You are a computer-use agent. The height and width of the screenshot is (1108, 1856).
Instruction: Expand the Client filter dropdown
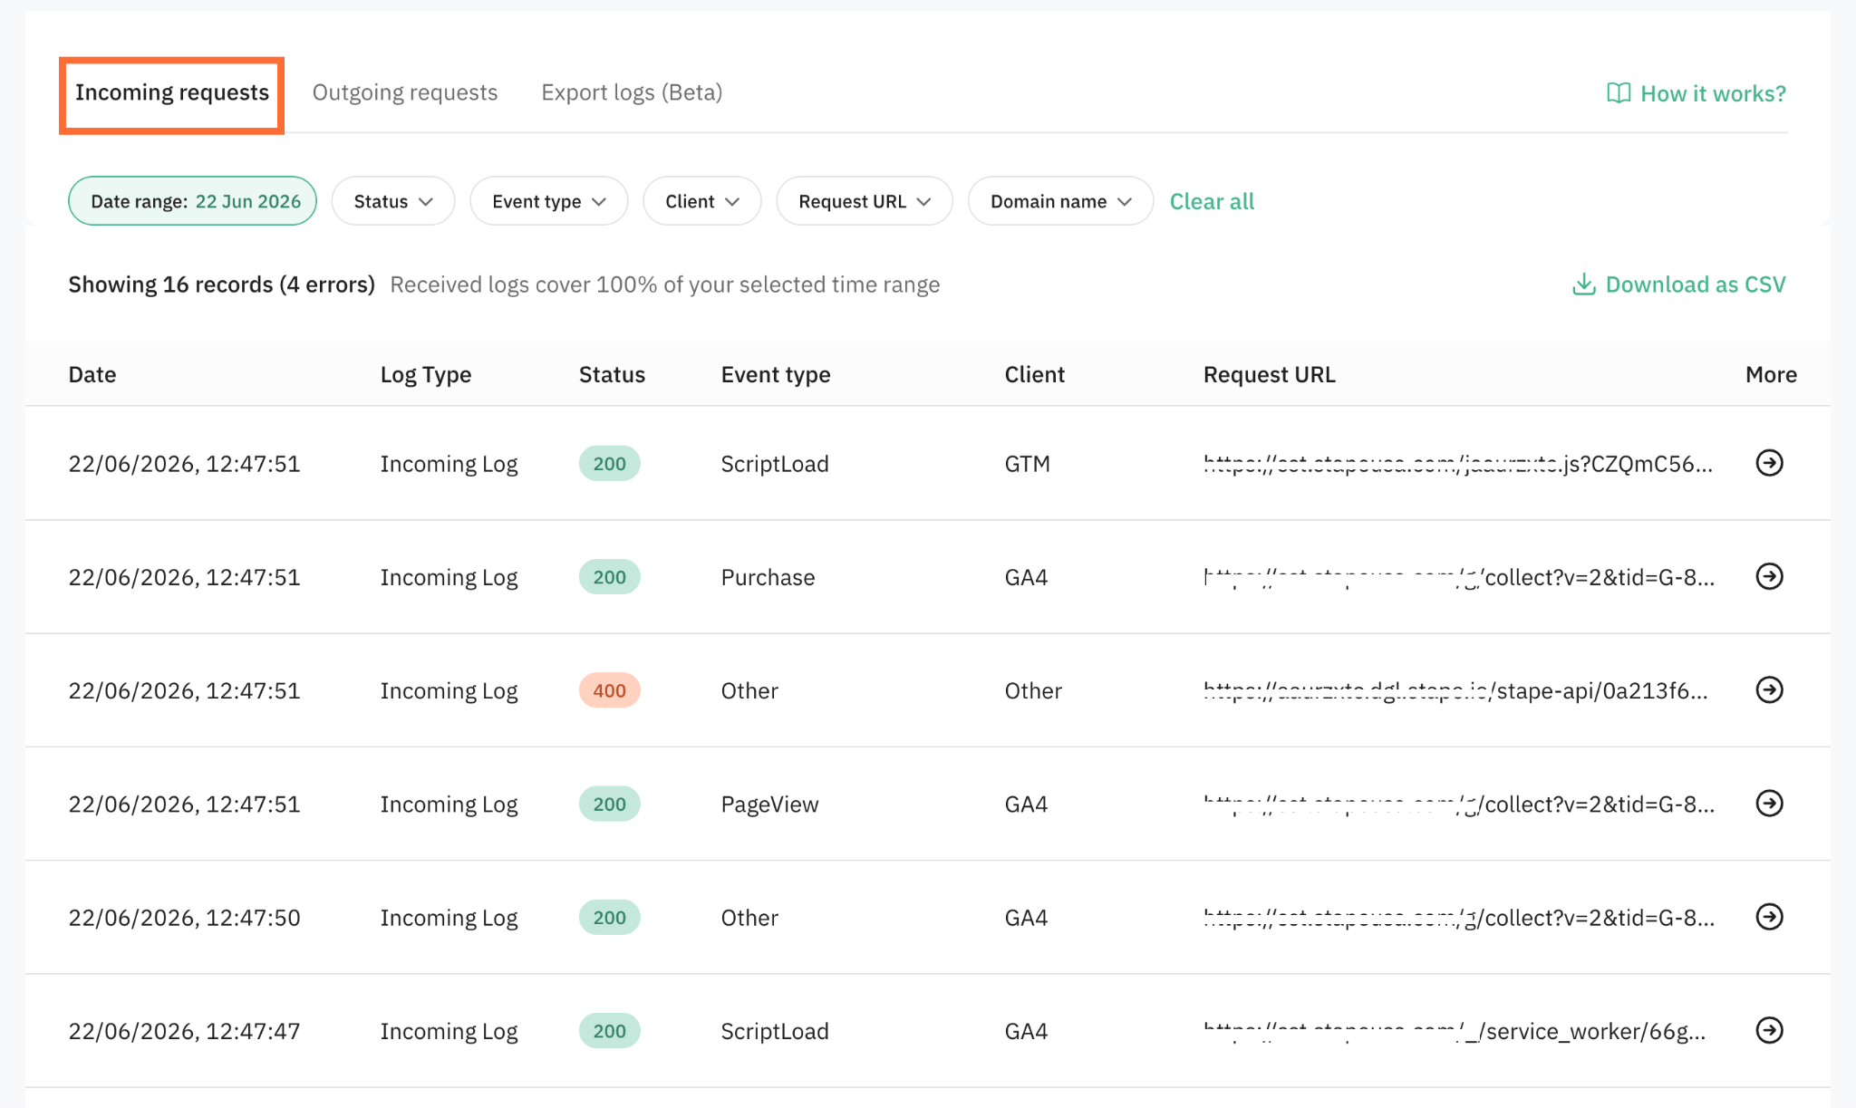[x=701, y=201]
